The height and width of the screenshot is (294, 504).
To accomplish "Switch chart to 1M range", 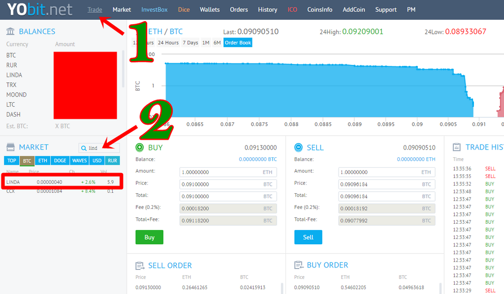I will point(206,42).
